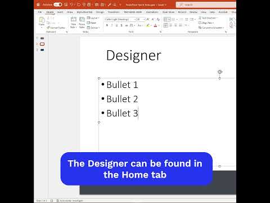This screenshot has height=203, width=270.
Task: Click the yellow text highlight color button
Action: pos(148,25)
